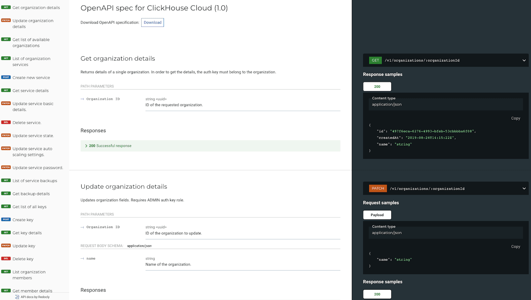Expand the PATCH /v1/organizations endpoint dropdown
The height and width of the screenshot is (300, 531).
point(524,189)
